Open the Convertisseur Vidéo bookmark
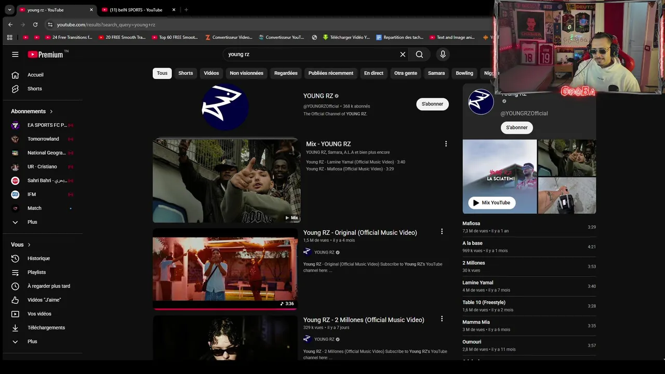 tap(229, 37)
